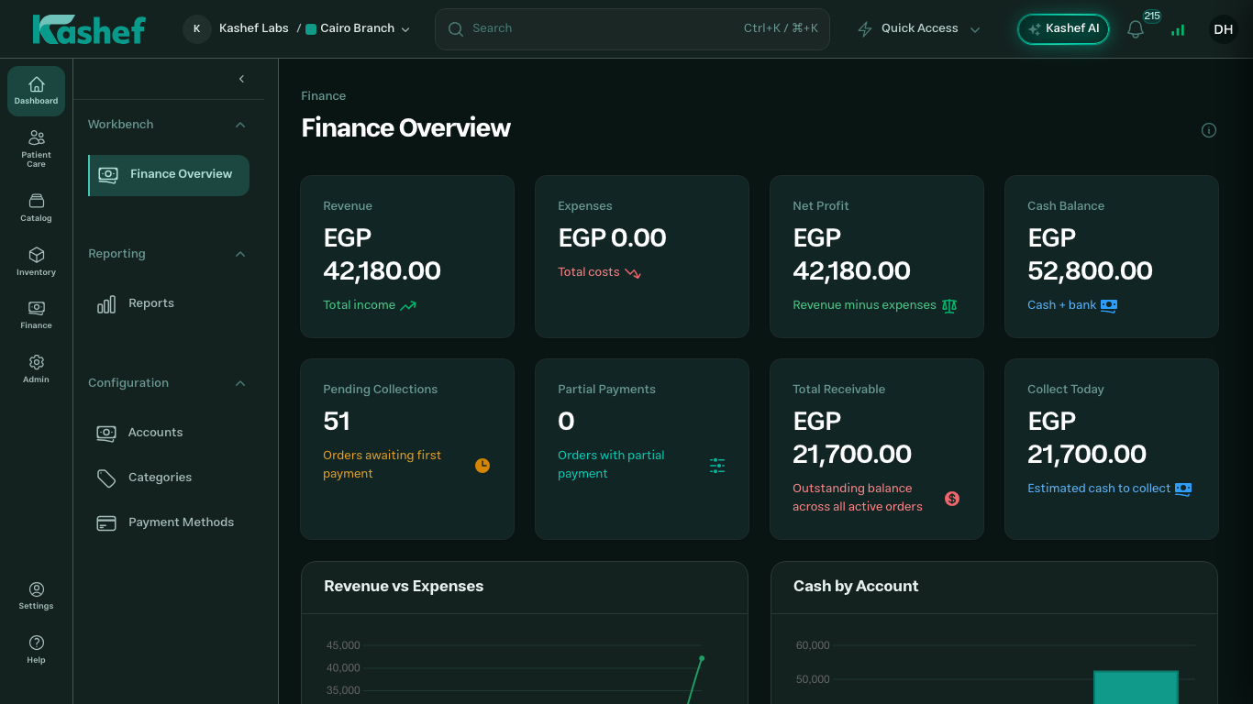The width and height of the screenshot is (1253, 704).
Task: Open the Cairo Branch dropdown
Action: 358,28
